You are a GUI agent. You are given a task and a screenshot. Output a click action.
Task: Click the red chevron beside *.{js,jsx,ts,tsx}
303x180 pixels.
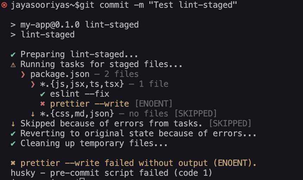[x=33, y=84]
